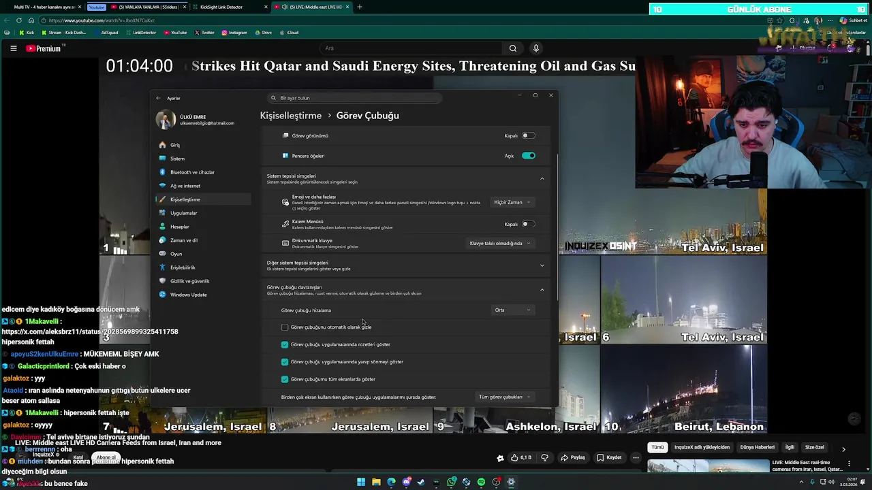This screenshot has height=490, width=872.
Task: Uncheck tüm ekranlarda göster checkbox
Action: pos(285,379)
